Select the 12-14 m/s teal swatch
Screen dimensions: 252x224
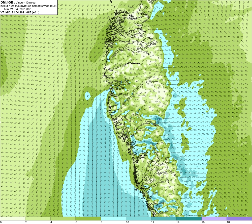coord(164,219)
